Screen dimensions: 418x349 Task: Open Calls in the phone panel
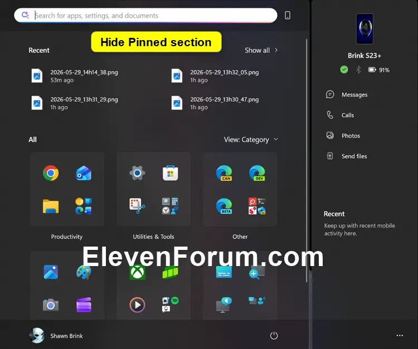click(x=340, y=115)
